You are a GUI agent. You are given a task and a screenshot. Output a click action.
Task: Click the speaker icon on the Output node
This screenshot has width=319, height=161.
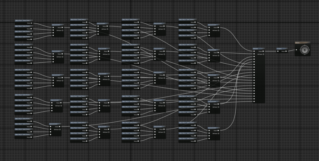302,50
